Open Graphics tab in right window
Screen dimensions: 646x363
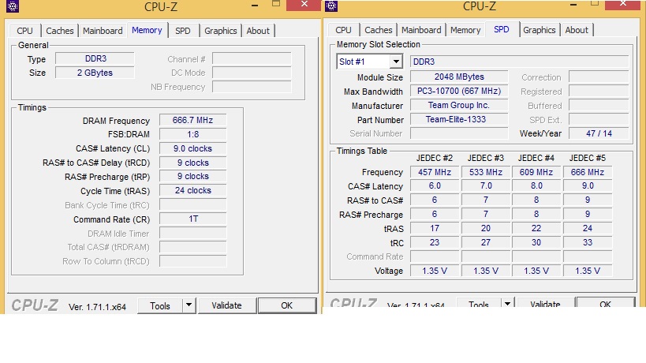coord(540,30)
